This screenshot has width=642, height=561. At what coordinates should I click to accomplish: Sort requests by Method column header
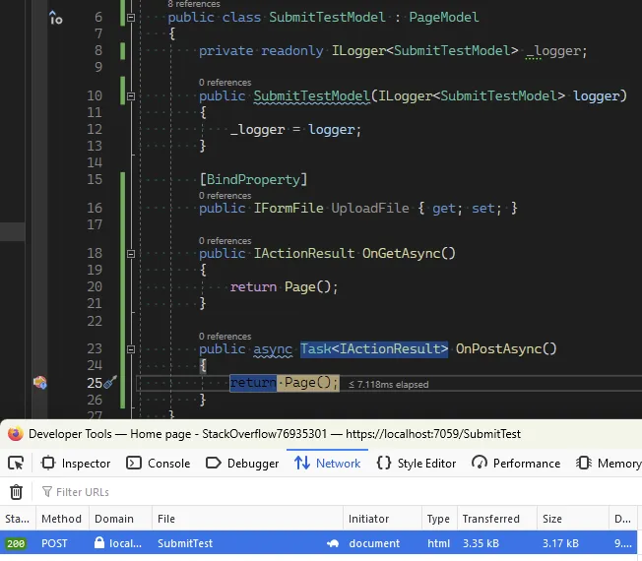click(x=62, y=519)
